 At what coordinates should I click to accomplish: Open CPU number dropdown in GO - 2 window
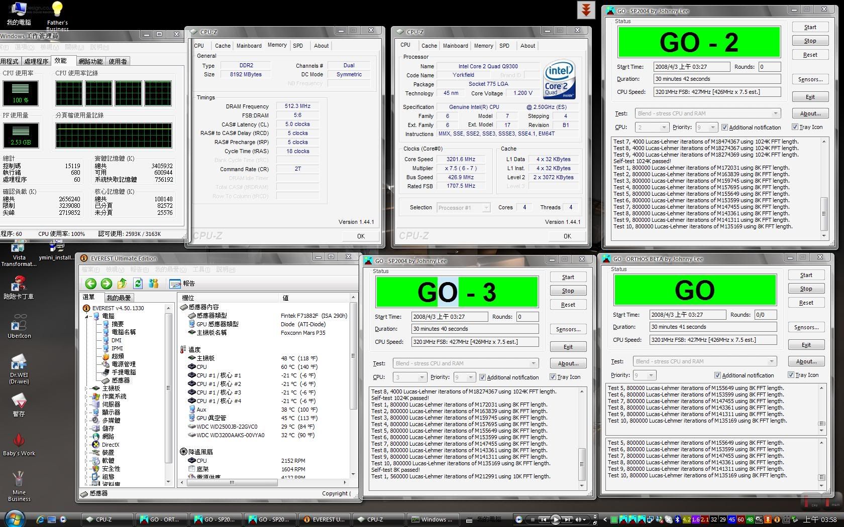652,127
